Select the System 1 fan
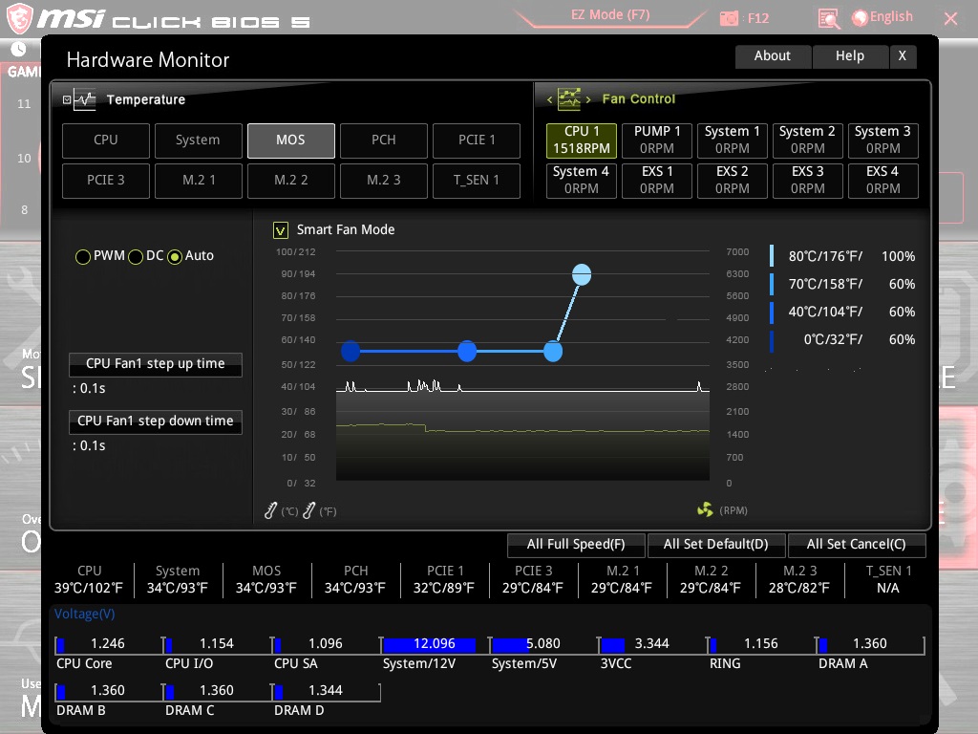Viewport: 978px width, 734px height. click(733, 140)
